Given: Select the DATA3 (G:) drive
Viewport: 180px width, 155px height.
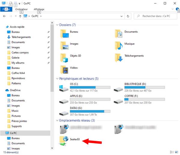Looking at the screenshot, I should (x=85, y=111).
